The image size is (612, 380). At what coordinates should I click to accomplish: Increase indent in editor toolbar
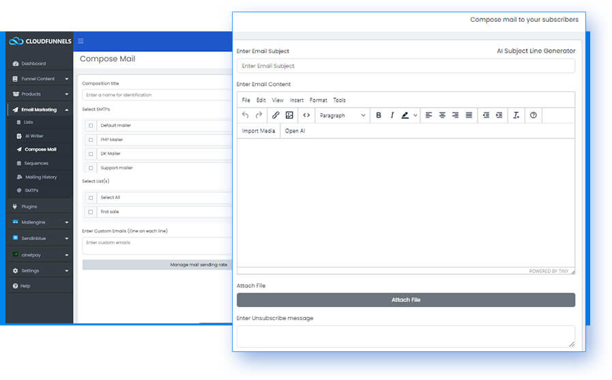click(x=499, y=115)
